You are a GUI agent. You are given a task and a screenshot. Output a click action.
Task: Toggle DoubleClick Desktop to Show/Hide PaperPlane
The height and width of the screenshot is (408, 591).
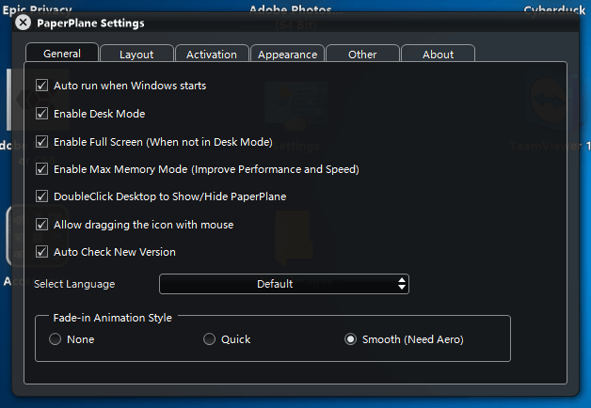41,196
